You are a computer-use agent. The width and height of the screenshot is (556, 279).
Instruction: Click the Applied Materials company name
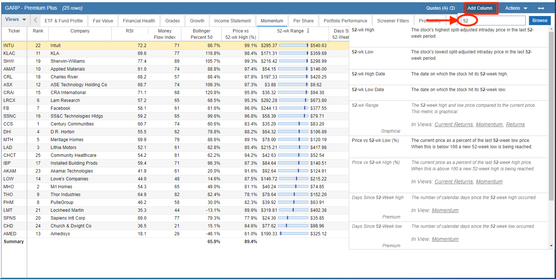point(68,69)
